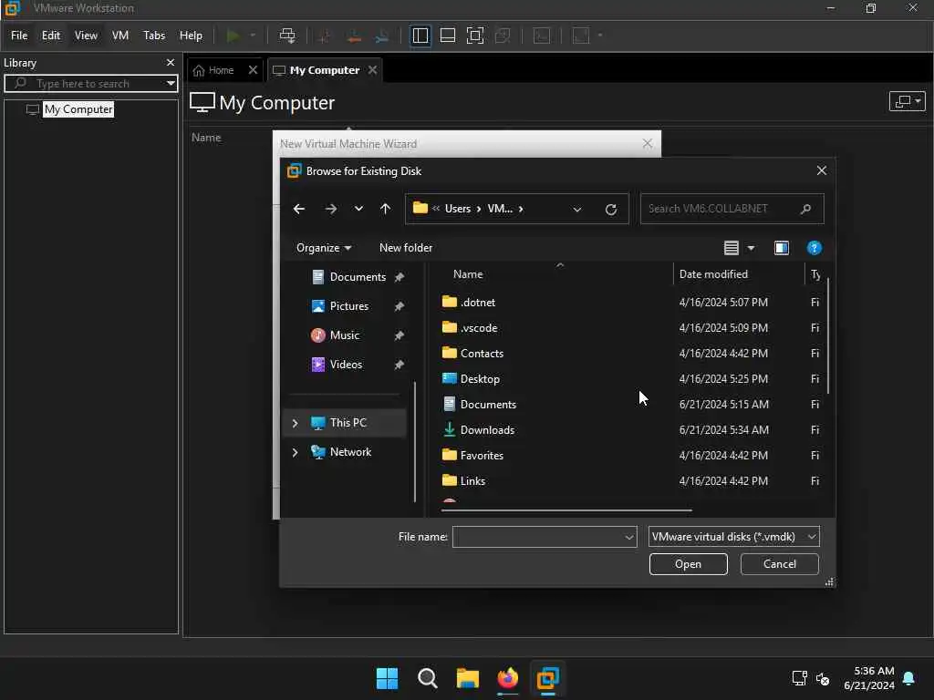Expand the address bar path history dropdown
This screenshot has height=700, width=934.
pos(576,210)
